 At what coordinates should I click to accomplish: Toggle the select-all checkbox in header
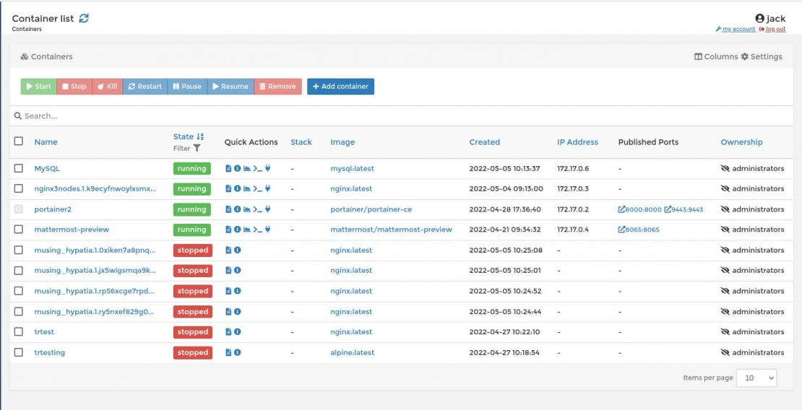pyautogui.click(x=19, y=141)
